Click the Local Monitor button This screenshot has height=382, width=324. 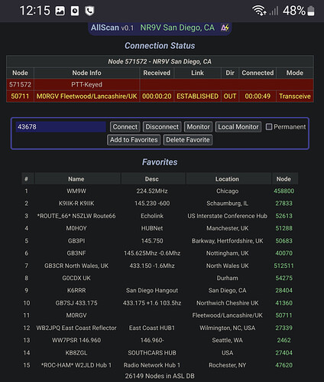(x=238, y=127)
